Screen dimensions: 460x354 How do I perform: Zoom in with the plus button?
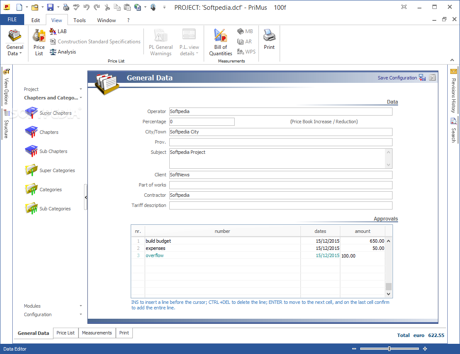tap(425, 349)
